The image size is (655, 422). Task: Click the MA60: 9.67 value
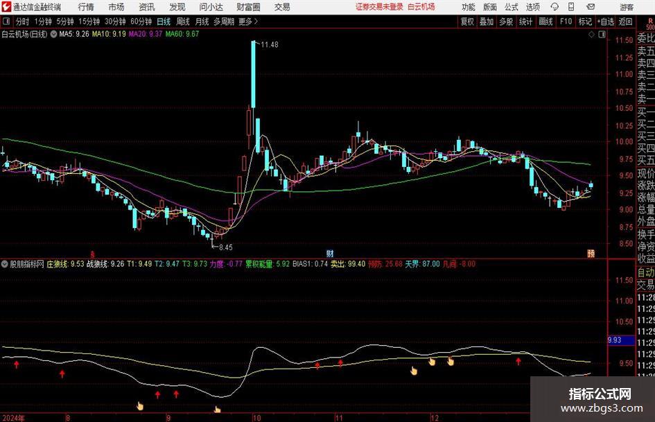coord(182,34)
